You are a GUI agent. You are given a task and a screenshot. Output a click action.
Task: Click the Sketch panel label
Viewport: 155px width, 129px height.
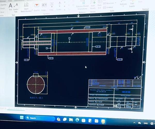coord(93,12)
